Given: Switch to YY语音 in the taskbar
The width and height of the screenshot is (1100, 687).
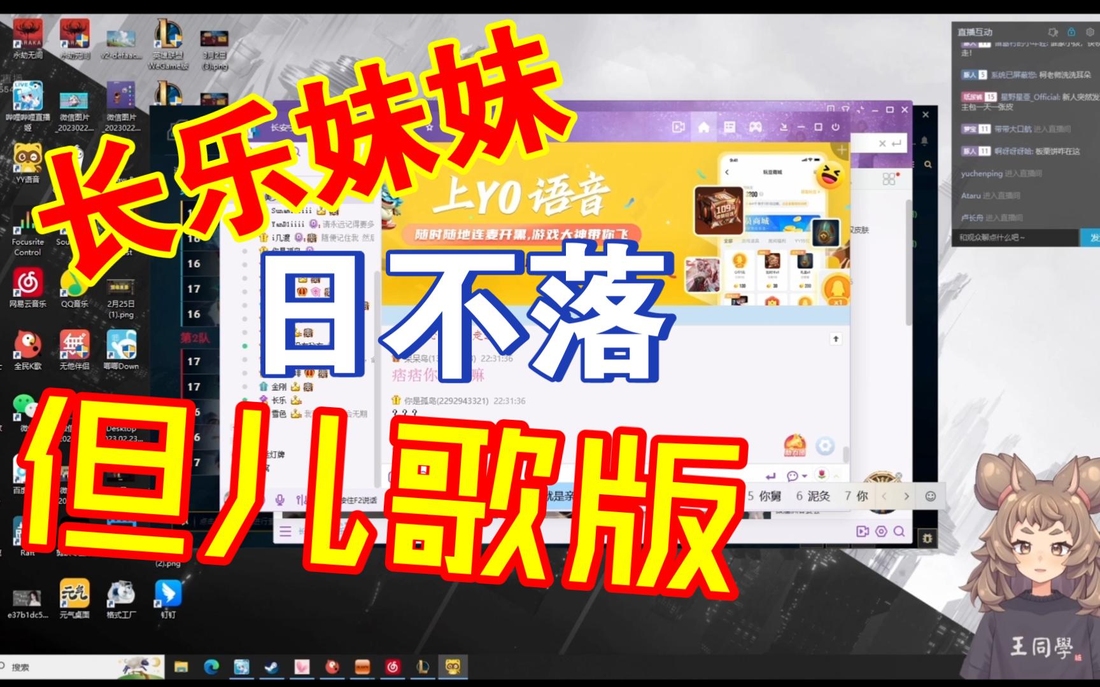Looking at the screenshot, I should pos(453,667).
